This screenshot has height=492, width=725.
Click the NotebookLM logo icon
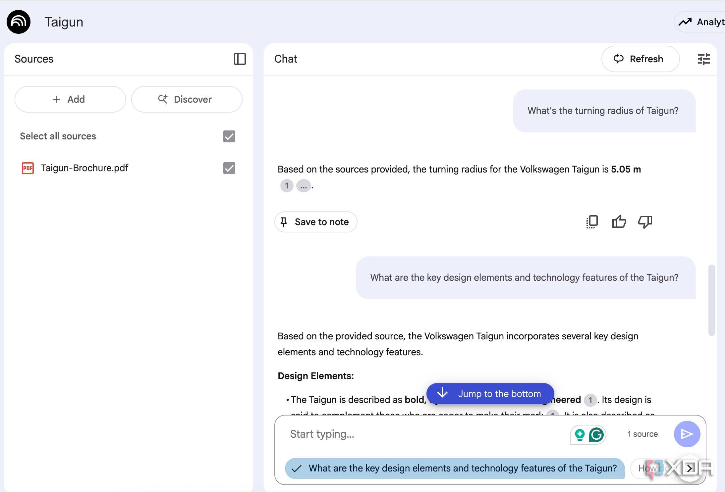[x=19, y=22]
